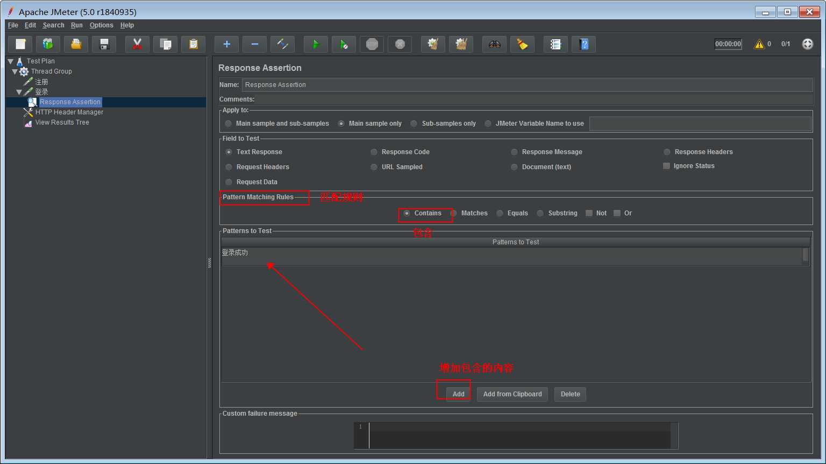This screenshot has width=826, height=464.
Task: Click the Shutdown test icon
Action: [x=400, y=44]
